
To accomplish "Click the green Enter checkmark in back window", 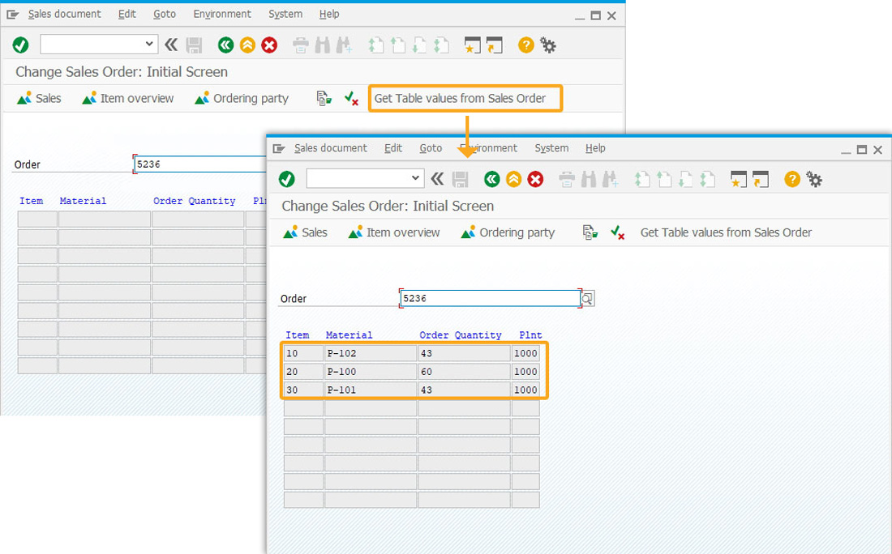I will [20, 45].
